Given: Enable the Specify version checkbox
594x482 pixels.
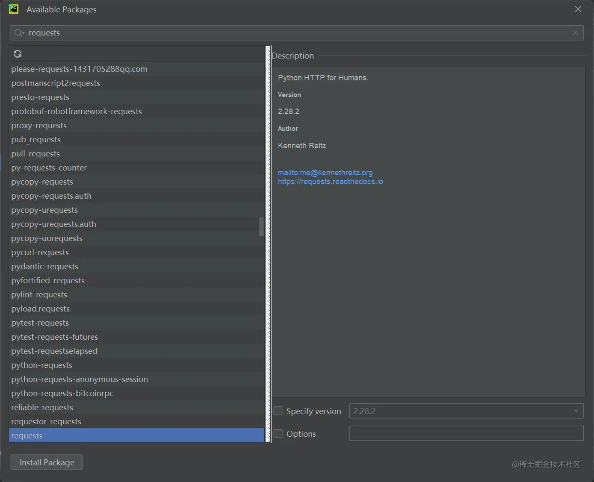Looking at the screenshot, I should [x=278, y=411].
